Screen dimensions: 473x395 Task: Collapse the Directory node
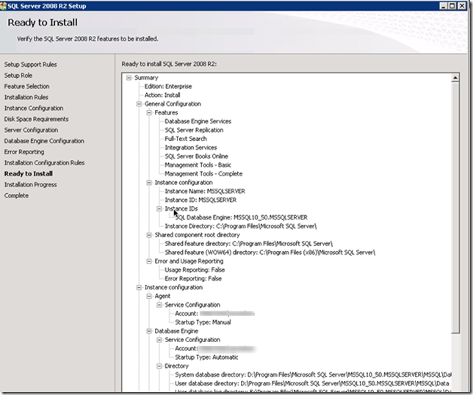coord(159,366)
